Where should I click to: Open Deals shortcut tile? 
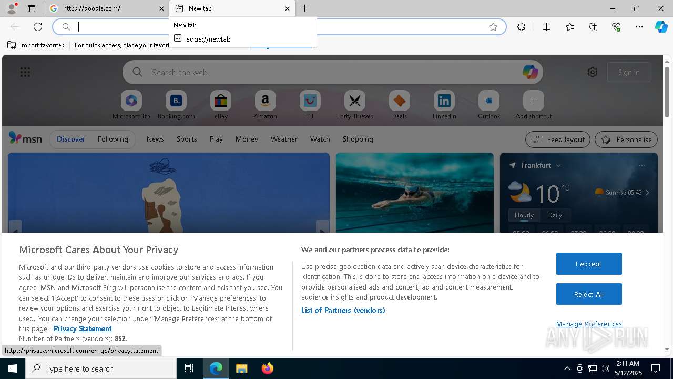(x=400, y=105)
